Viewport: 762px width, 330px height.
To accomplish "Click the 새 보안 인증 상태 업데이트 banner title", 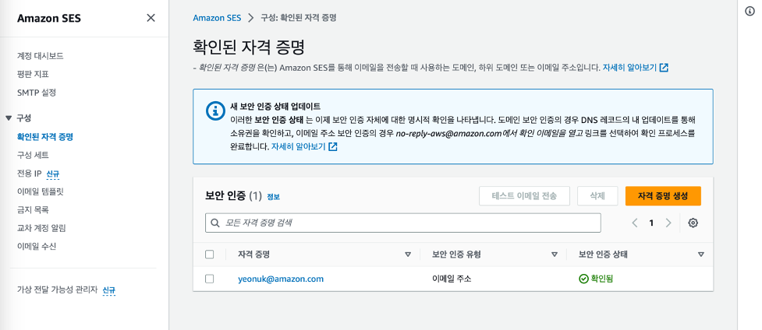I will [275, 107].
